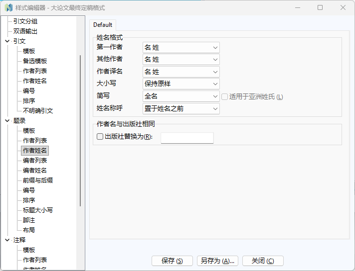355x271 pixels.
Task: Select 排序 under 题录
Action: 29,200
